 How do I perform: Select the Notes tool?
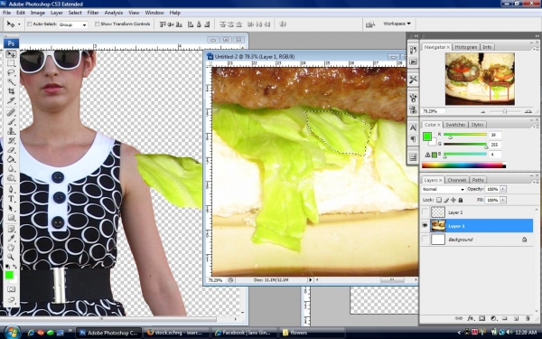pyautogui.click(x=11, y=229)
